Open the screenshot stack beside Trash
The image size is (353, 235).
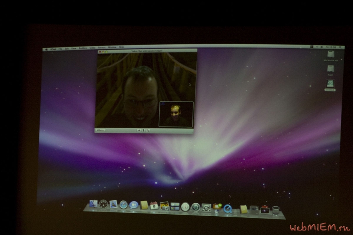point(265,210)
